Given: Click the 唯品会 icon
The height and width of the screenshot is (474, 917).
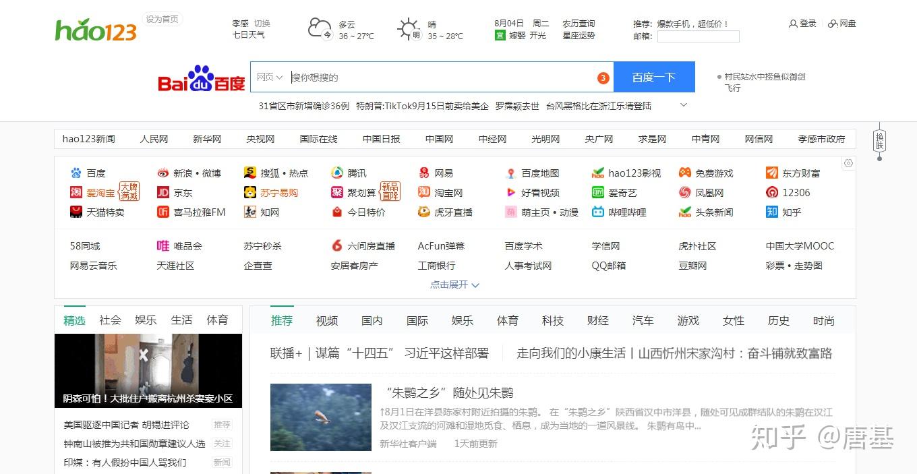Looking at the screenshot, I should coord(163,246).
